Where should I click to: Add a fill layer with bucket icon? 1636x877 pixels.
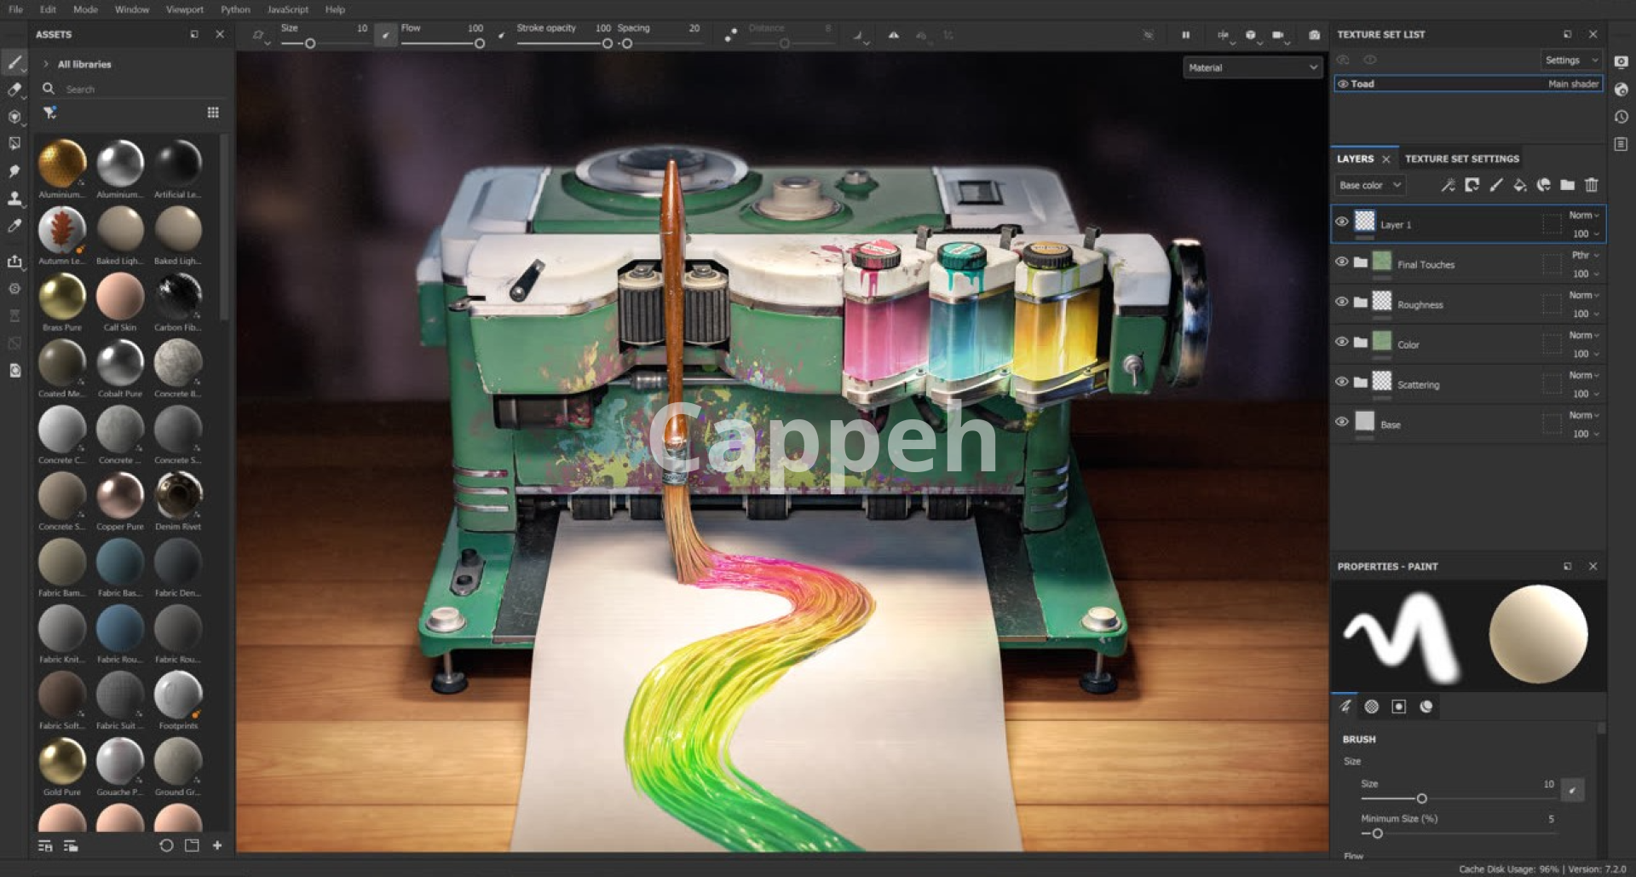pos(1519,185)
